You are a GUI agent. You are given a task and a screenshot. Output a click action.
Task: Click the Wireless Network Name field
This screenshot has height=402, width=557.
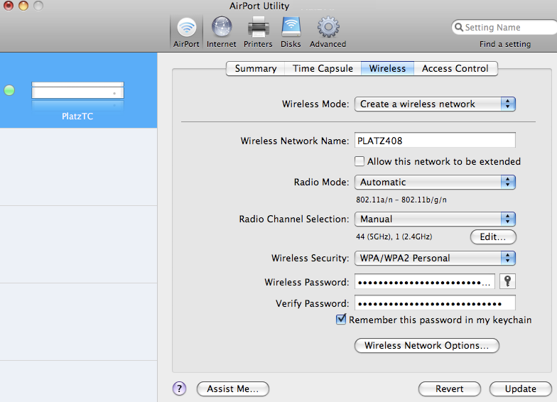point(435,141)
